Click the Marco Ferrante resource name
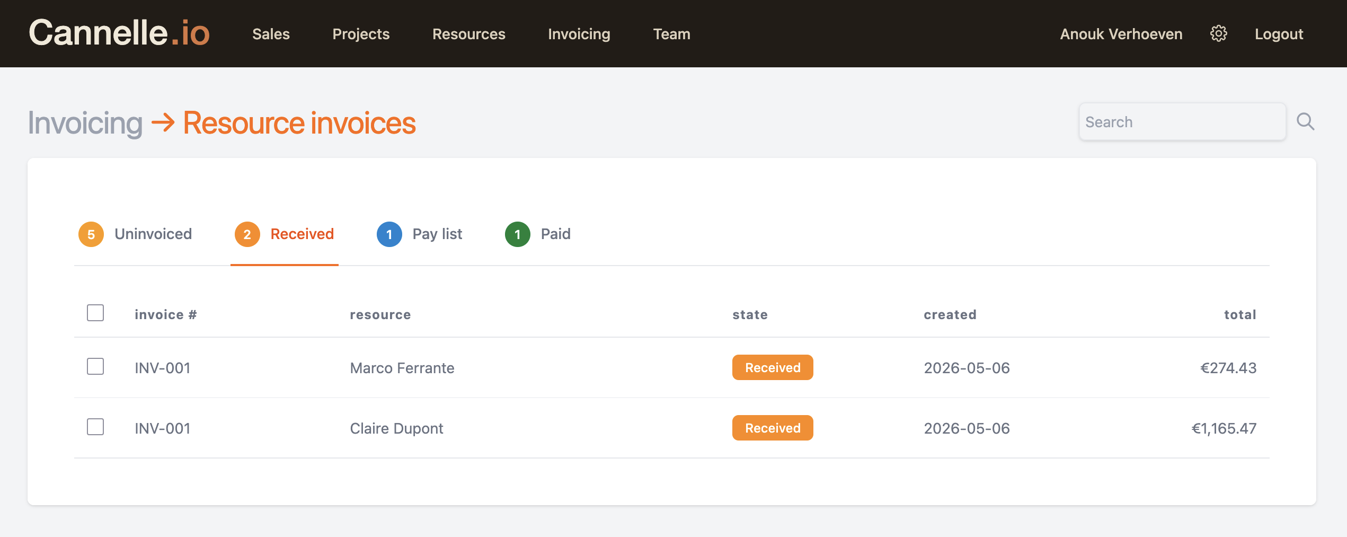 click(x=402, y=368)
